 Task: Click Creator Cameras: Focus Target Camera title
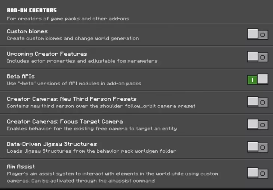click(x=65, y=121)
